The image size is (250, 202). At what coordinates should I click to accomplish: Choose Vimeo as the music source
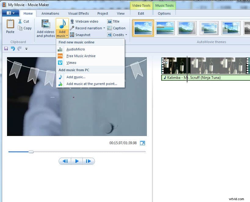[71, 63]
